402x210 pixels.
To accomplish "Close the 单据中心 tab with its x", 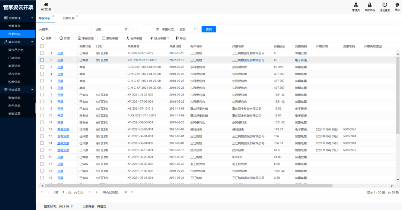I will (53, 16).
